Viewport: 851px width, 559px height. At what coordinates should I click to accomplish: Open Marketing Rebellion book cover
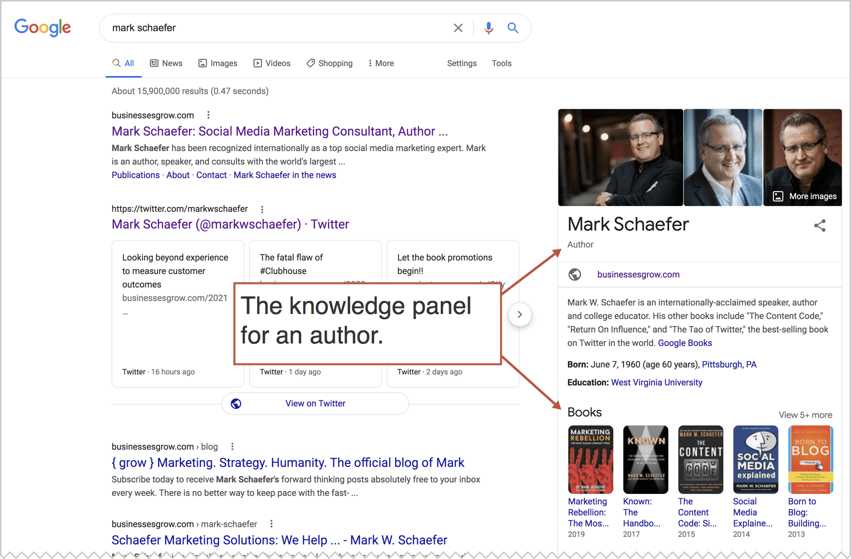(x=590, y=459)
